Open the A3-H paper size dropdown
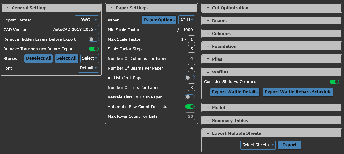The height and width of the screenshot is (154, 344). pyautogui.click(x=187, y=20)
